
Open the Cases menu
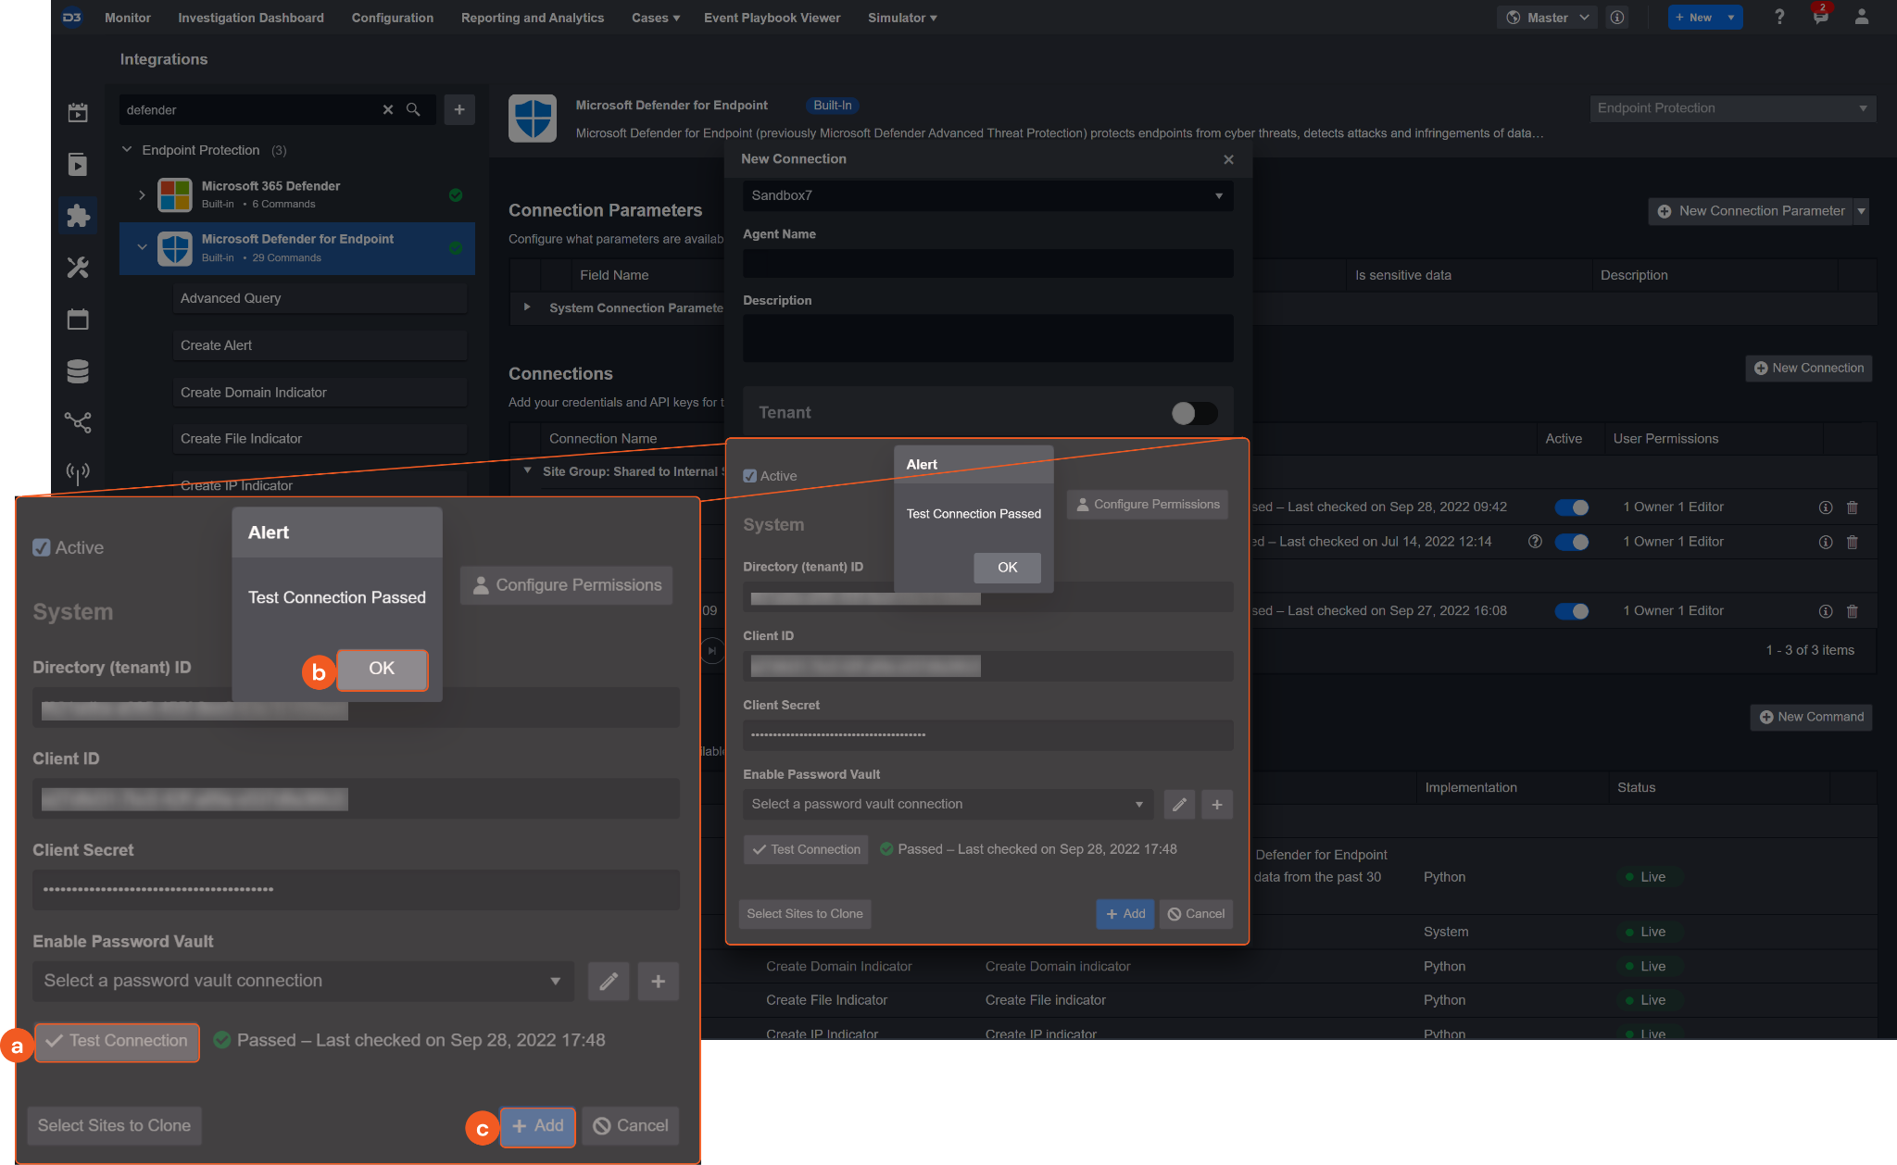pyautogui.click(x=655, y=18)
